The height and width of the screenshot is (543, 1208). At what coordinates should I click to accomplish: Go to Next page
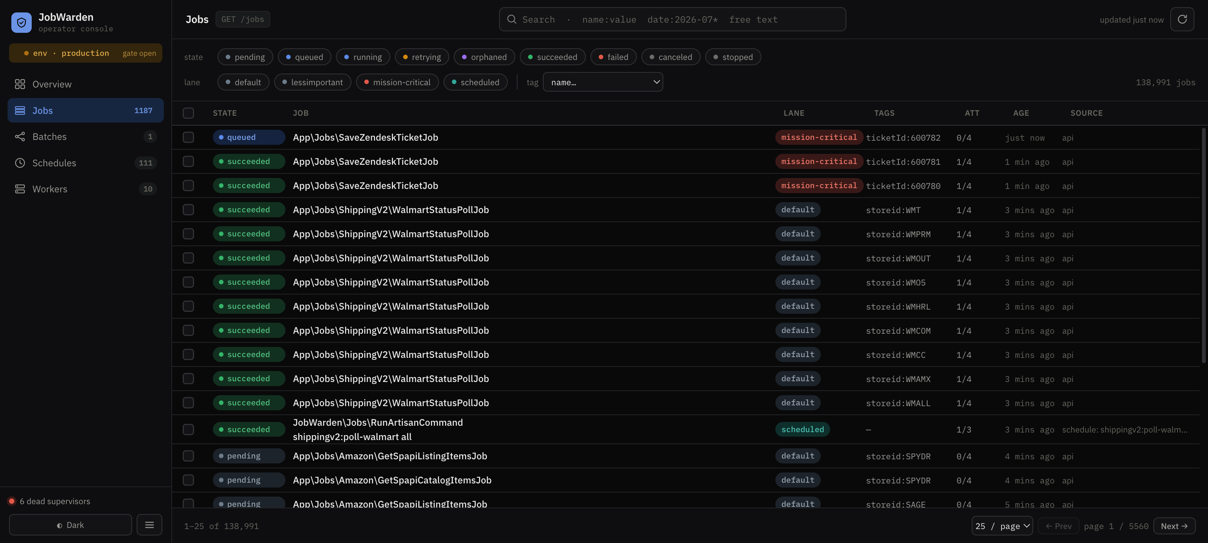coord(1174,526)
